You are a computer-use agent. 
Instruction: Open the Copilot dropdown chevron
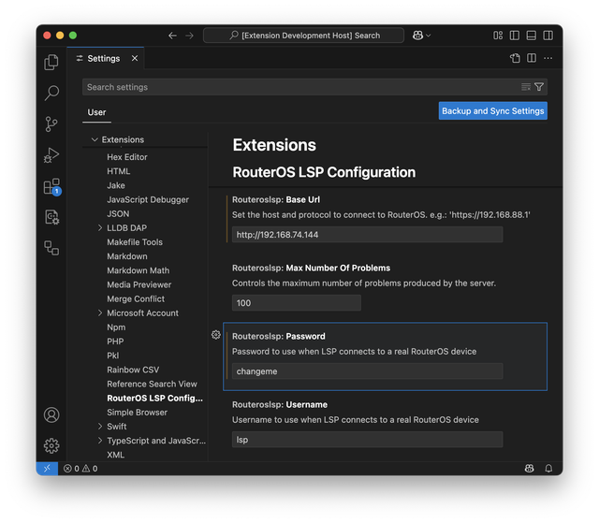pos(429,36)
